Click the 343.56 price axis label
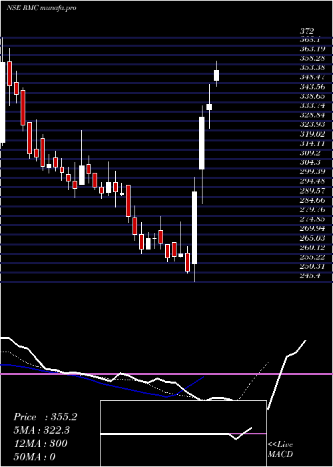Viewport: 333px width, 467px height. (x=312, y=87)
